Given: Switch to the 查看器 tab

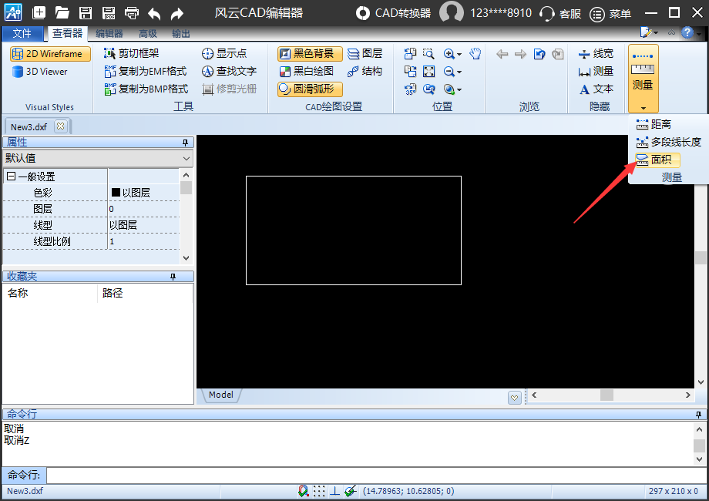Looking at the screenshot, I should coord(67,33).
